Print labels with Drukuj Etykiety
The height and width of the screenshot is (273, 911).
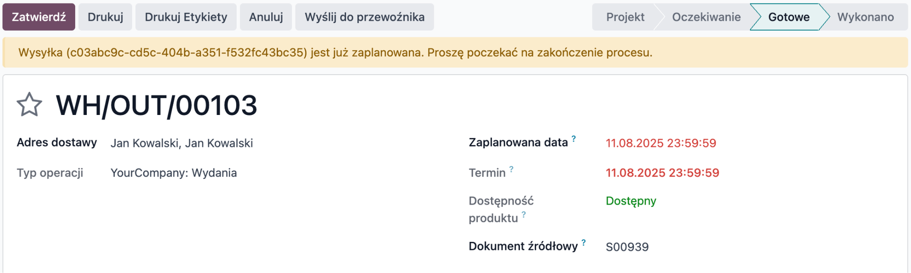click(x=186, y=17)
